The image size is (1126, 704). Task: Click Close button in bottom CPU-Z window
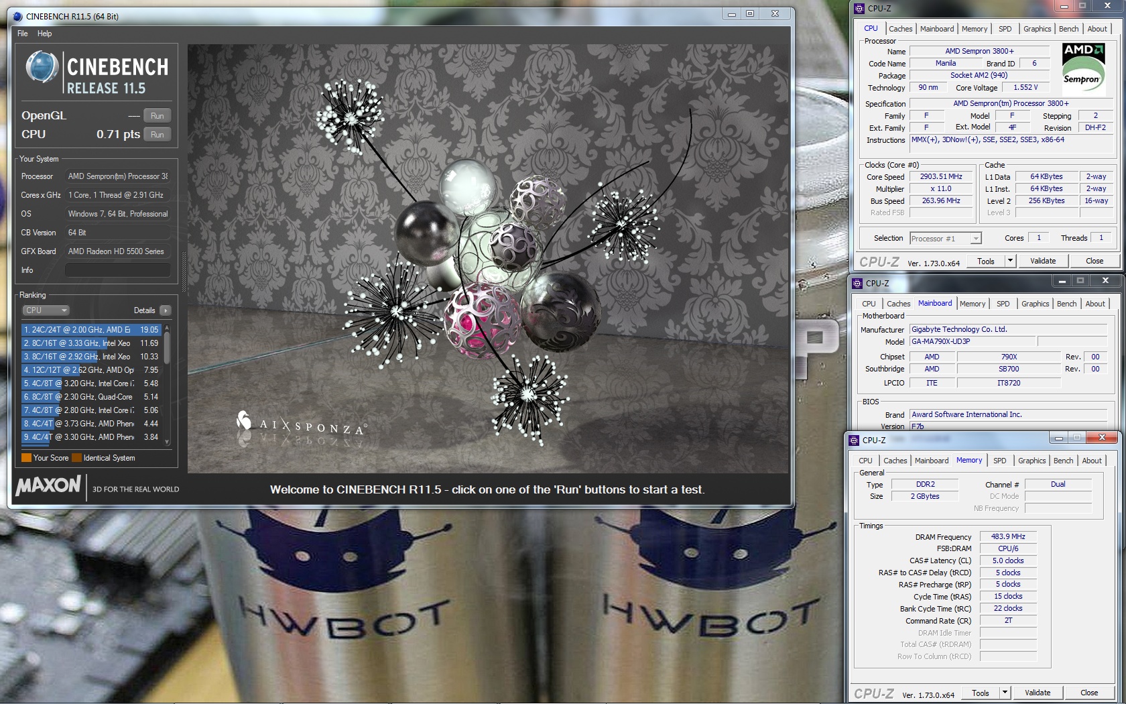pyautogui.click(x=1089, y=693)
